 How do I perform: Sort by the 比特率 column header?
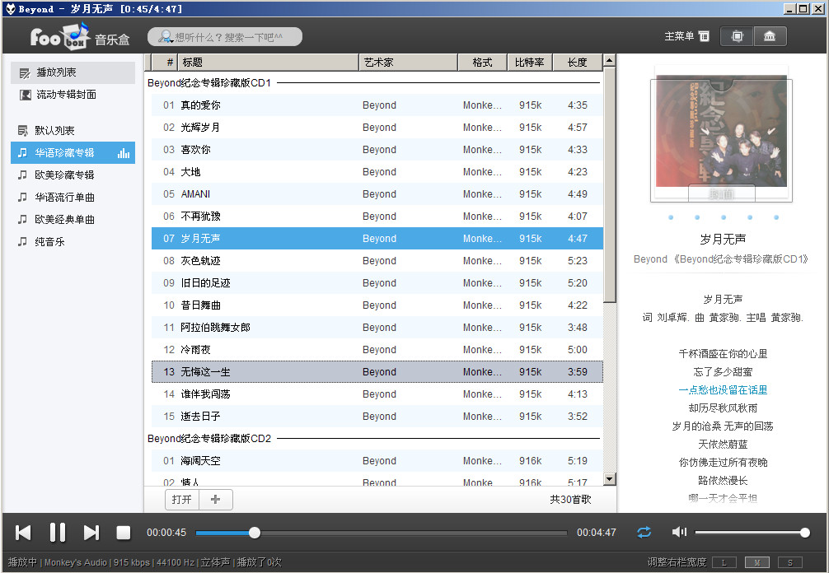[x=530, y=63]
